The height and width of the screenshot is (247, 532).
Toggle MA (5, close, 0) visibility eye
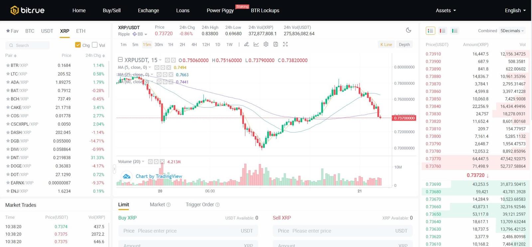(x=157, y=67)
